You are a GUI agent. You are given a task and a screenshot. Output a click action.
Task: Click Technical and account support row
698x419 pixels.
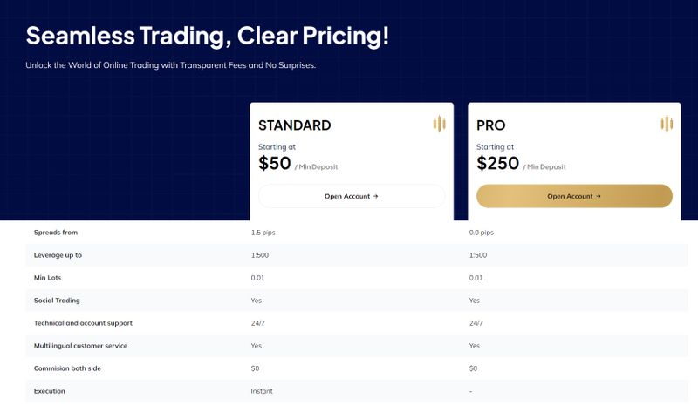tap(357, 323)
